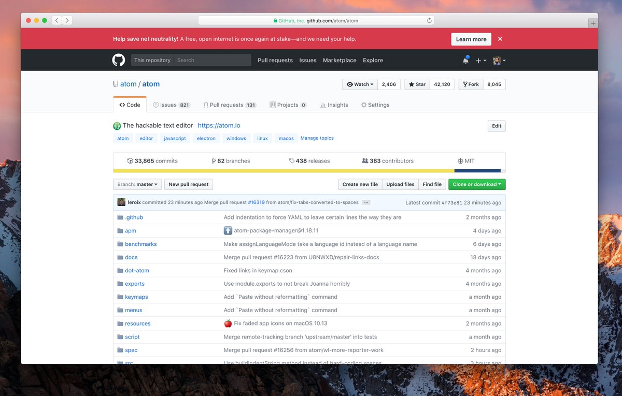Click the script folder icon
The width and height of the screenshot is (622, 396).
120,337
